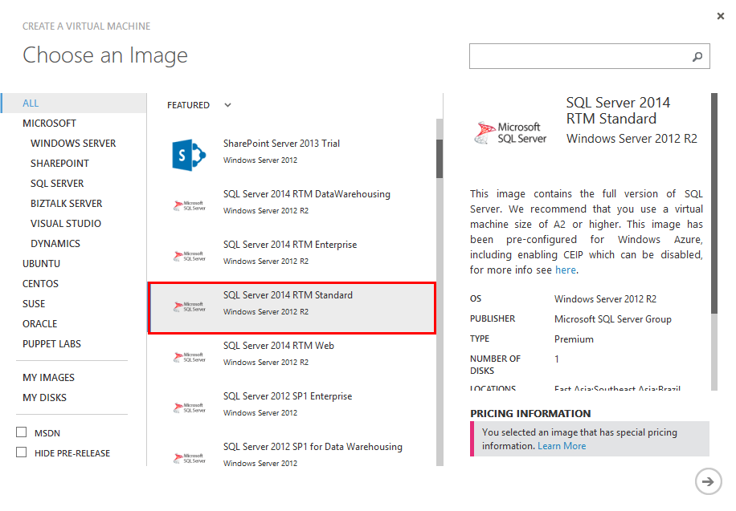Click the SQL Server 2014 RTM Standard logo
The image size is (736, 511).
point(189,307)
